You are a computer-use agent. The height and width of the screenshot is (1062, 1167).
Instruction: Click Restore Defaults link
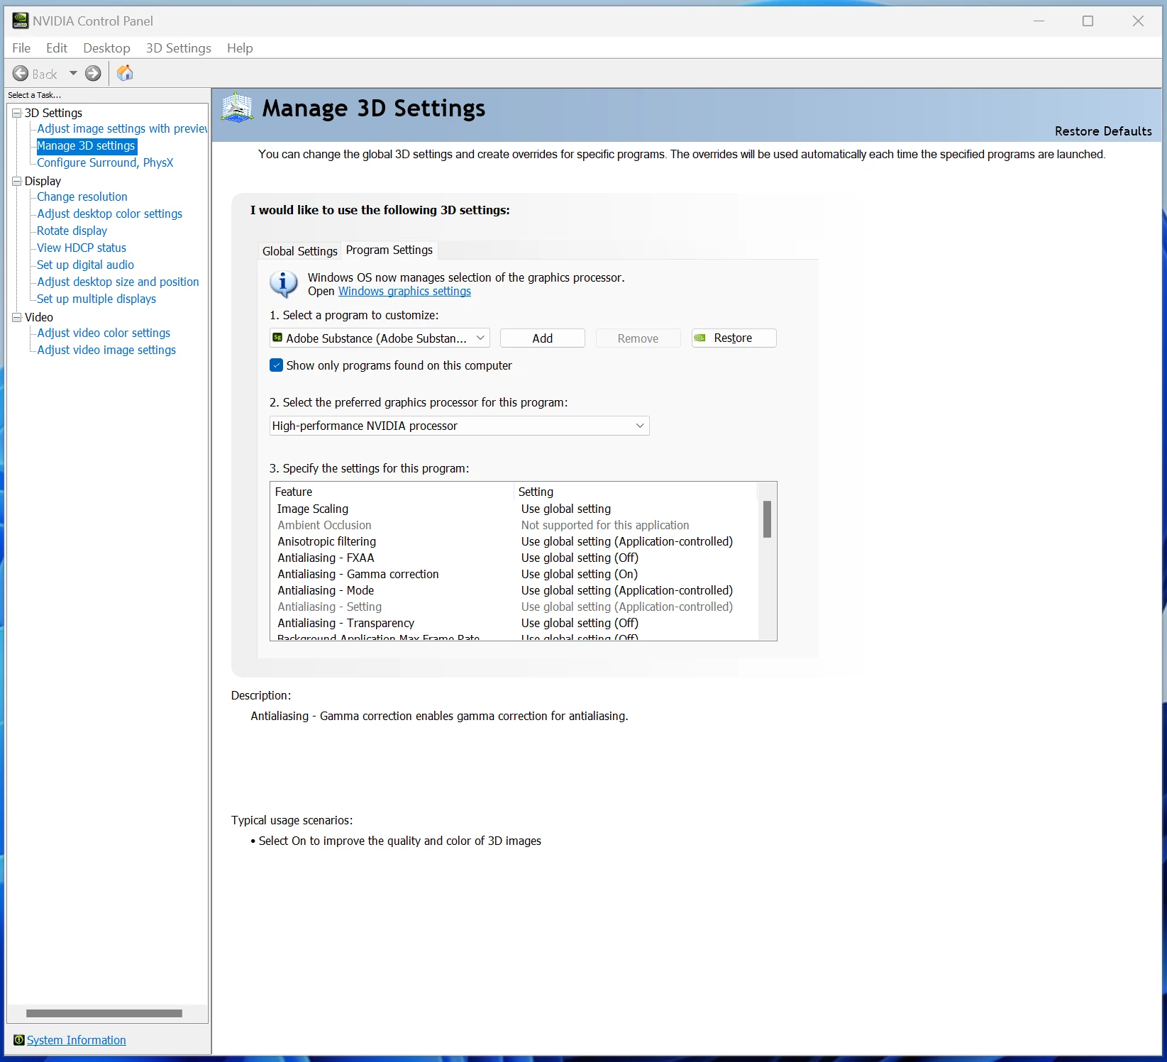[1103, 131]
